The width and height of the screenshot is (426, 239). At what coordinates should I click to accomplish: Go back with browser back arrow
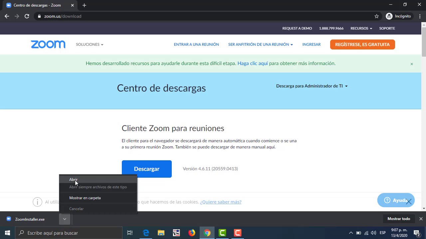pos(7,16)
